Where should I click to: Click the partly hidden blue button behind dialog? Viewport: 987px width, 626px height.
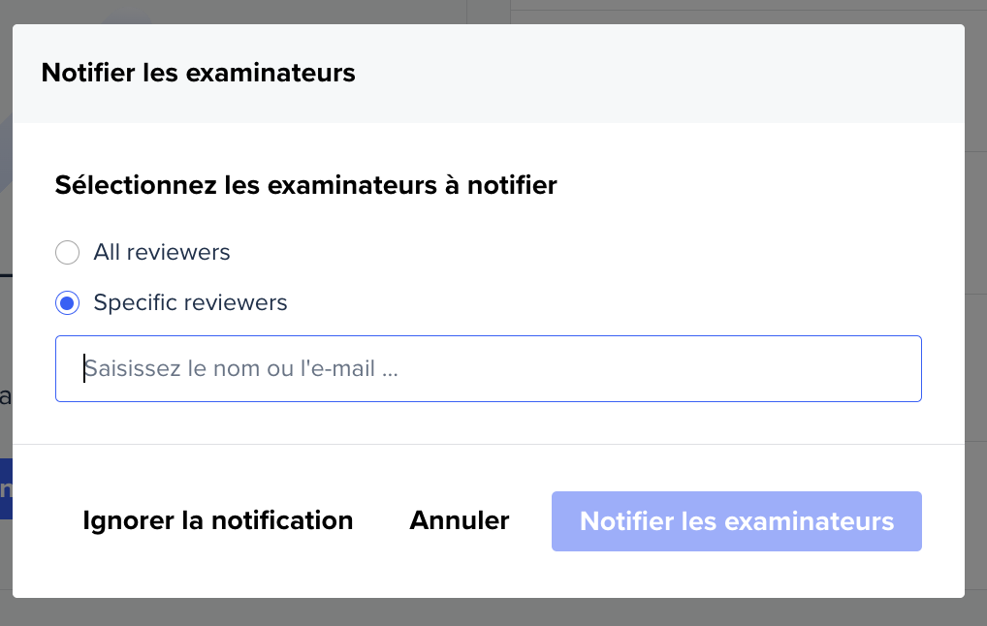pos(6,488)
